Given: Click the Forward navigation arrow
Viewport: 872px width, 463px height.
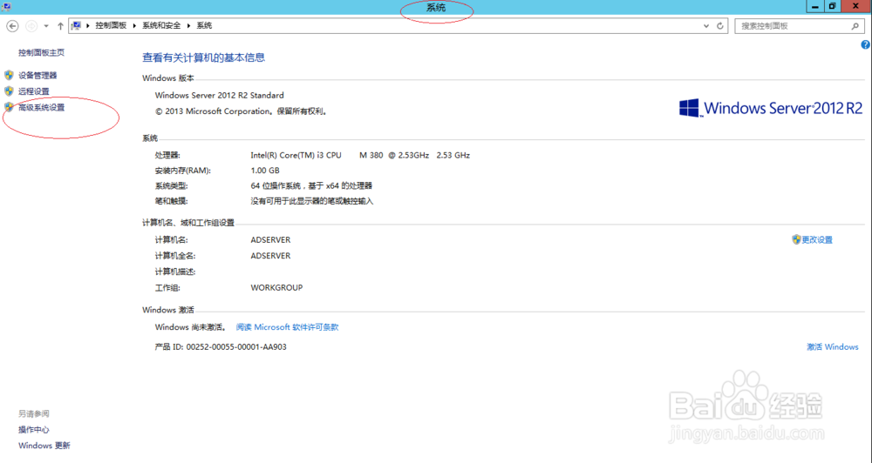Looking at the screenshot, I should coord(31,25).
